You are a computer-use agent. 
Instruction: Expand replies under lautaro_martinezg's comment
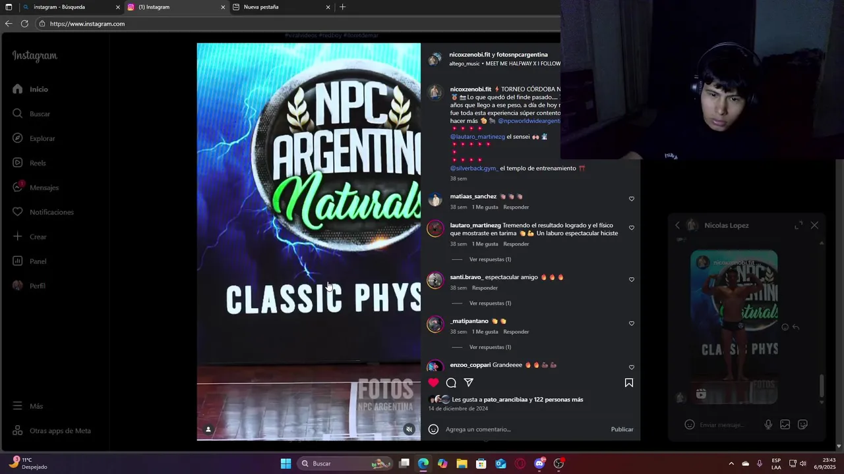(490, 259)
